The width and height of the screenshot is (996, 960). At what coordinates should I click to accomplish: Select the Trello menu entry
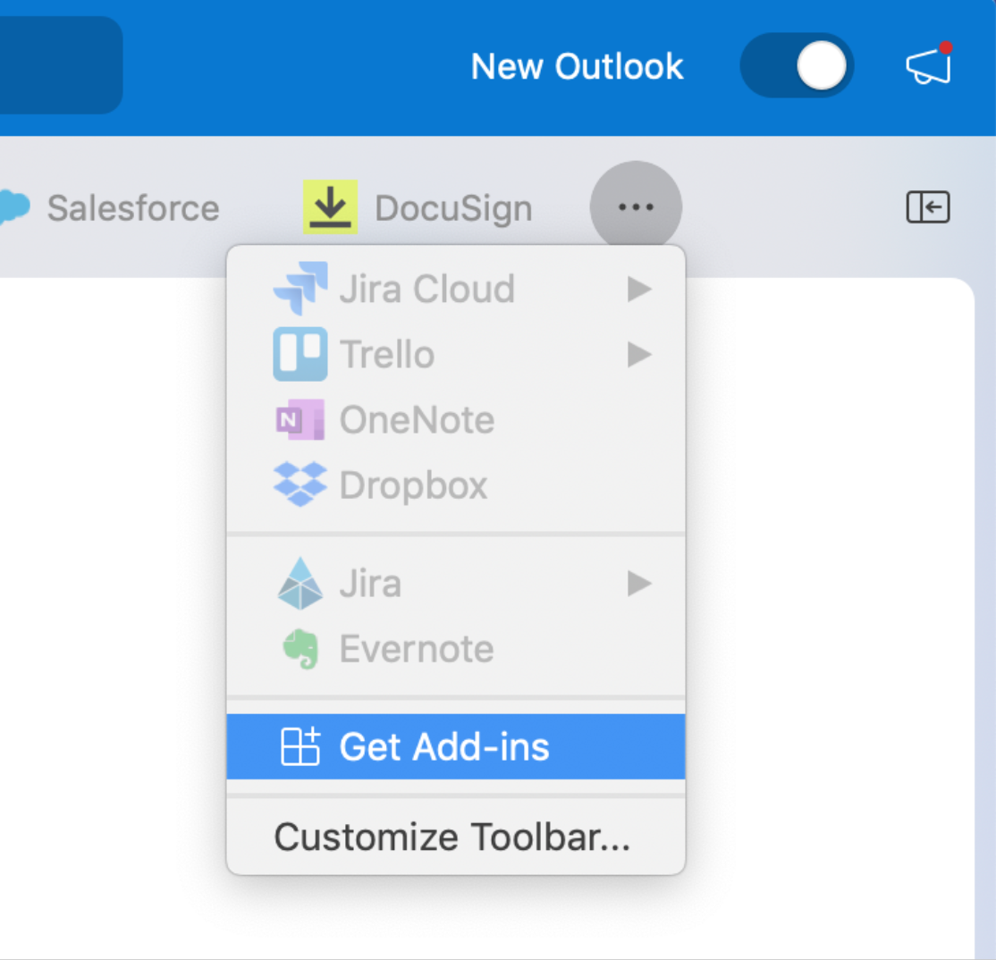pyautogui.click(x=455, y=354)
